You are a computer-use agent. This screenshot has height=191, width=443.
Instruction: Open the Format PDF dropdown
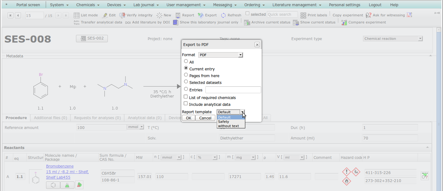click(221, 55)
